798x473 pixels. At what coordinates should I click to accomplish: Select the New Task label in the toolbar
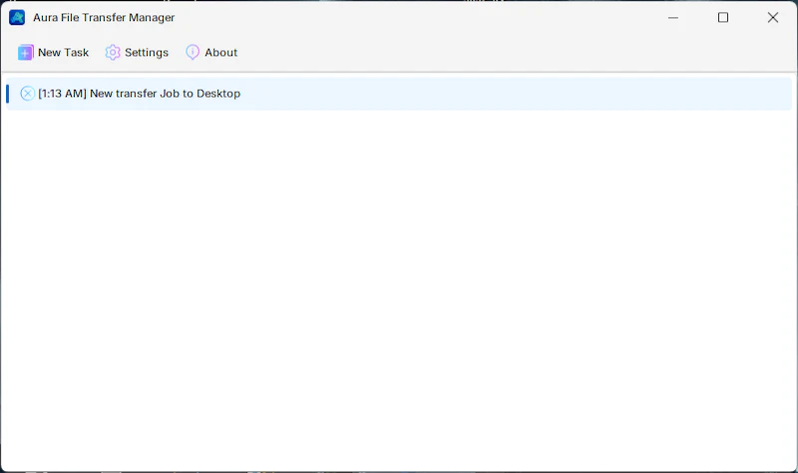click(63, 53)
